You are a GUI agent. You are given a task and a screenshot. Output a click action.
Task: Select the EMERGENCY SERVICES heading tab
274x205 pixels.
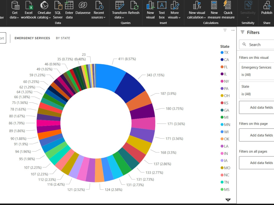[x=32, y=38]
